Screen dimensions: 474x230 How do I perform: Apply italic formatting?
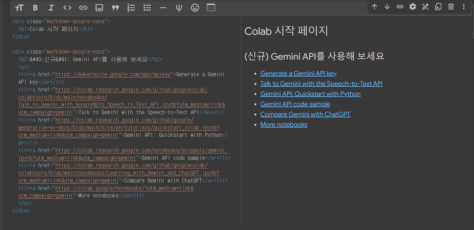[x=51, y=8]
